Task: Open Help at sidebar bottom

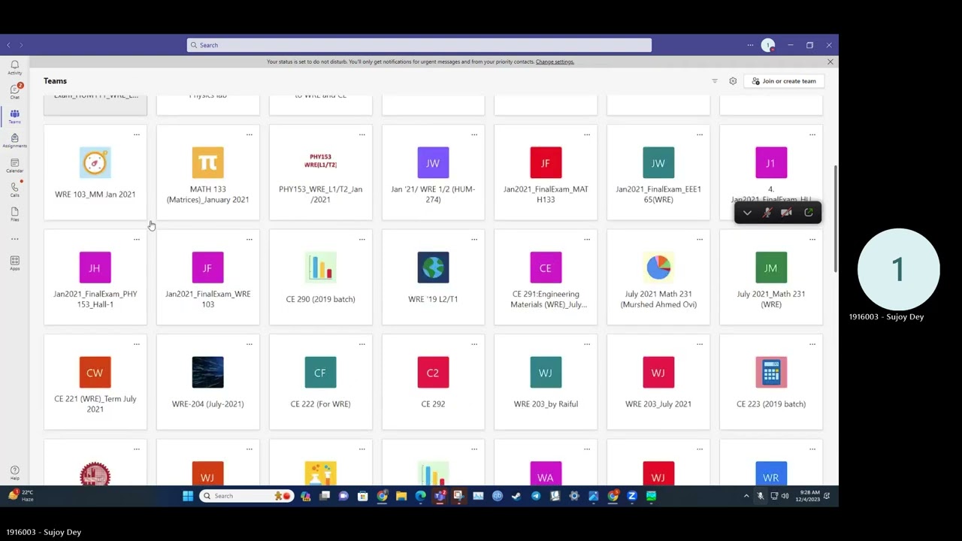Action: pos(14,473)
